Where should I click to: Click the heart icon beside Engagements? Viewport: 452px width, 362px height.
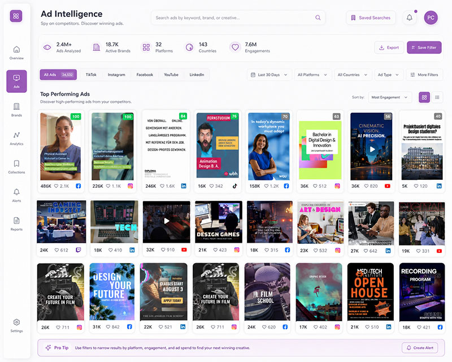(x=235, y=48)
